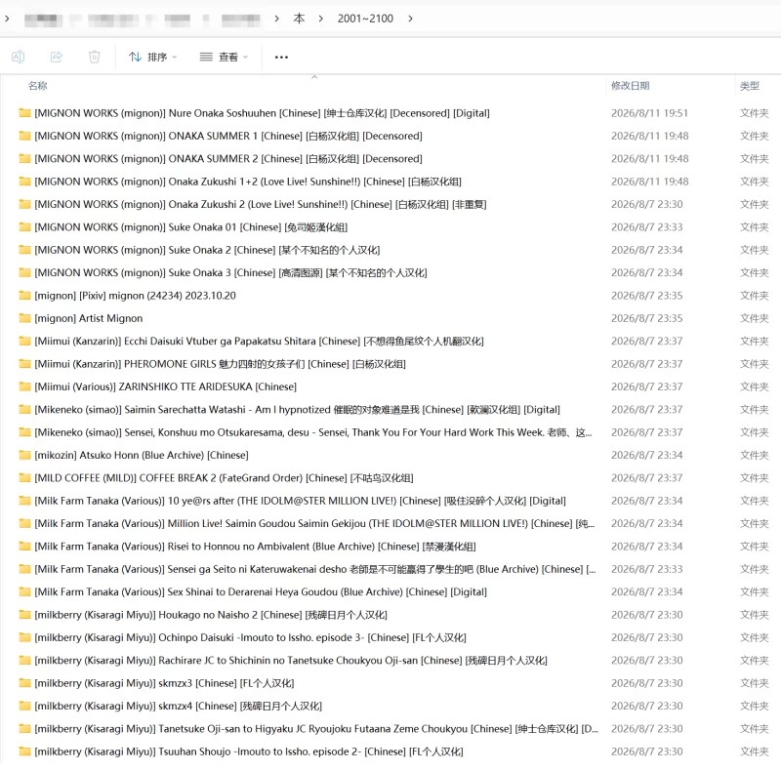This screenshot has height=771, width=781.
Task: Click folder icon of ONAKA SUMMER 2
Action: pyautogui.click(x=25, y=158)
